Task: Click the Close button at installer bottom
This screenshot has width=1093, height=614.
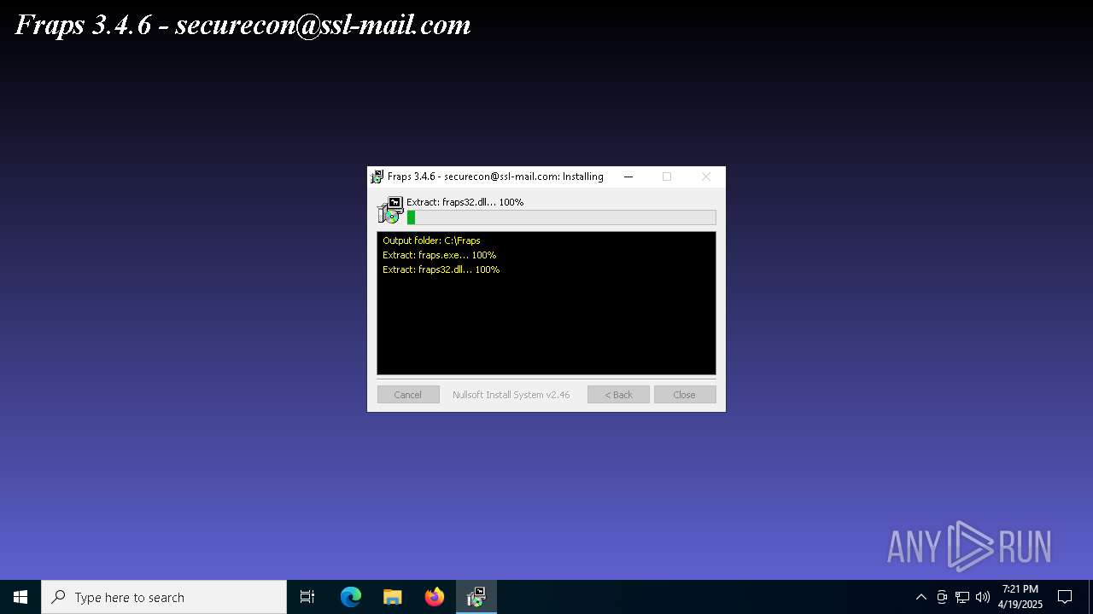Action: [x=685, y=395]
